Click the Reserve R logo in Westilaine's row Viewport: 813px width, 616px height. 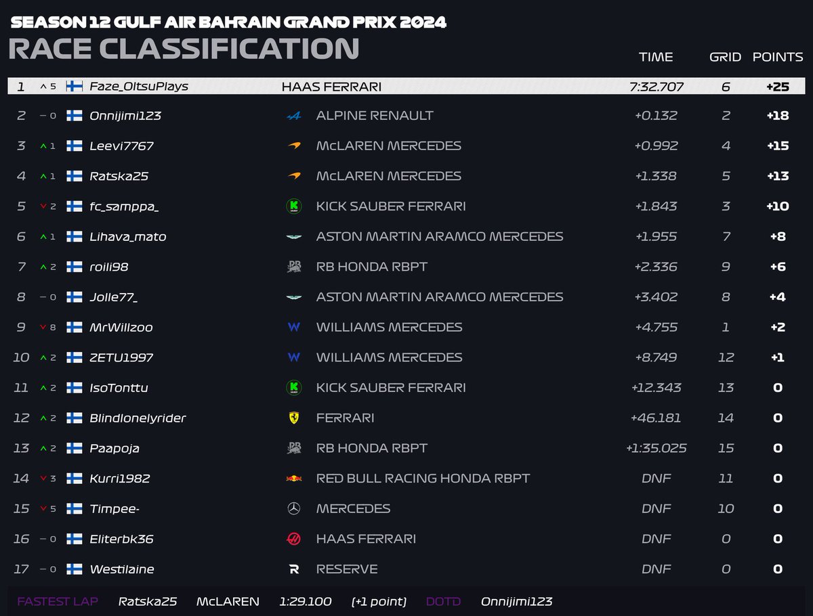pos(293,569)
